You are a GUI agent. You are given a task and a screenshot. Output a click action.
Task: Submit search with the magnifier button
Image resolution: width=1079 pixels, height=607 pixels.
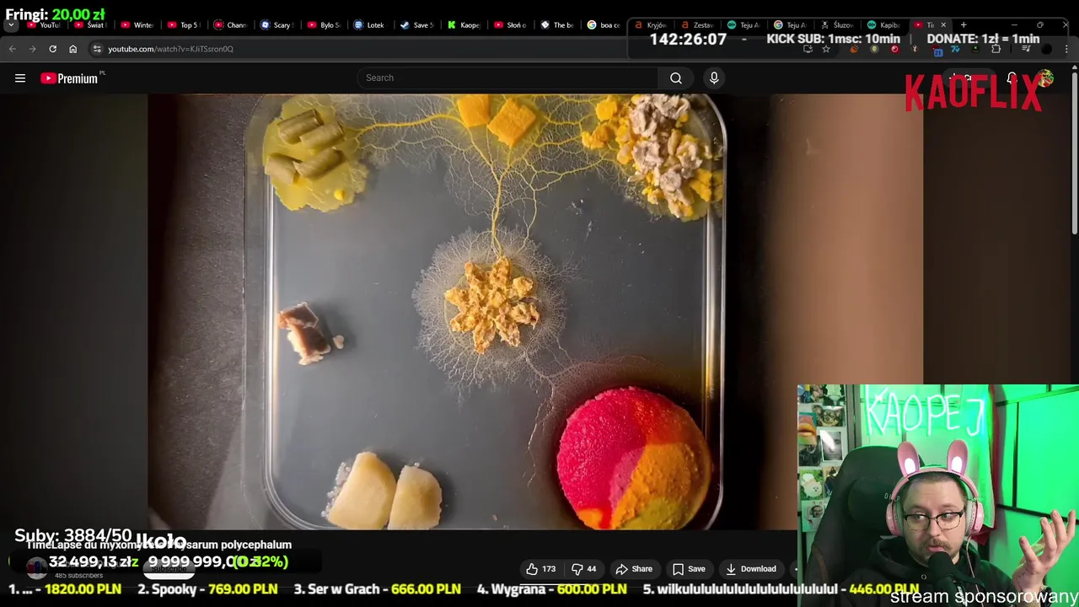[676, 78]
